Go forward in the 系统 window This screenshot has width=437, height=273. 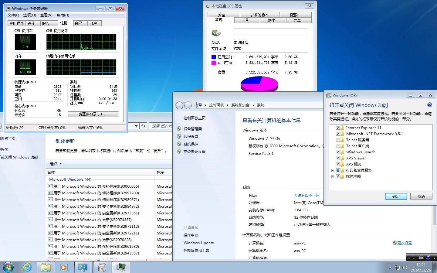[x=188, y=105]
